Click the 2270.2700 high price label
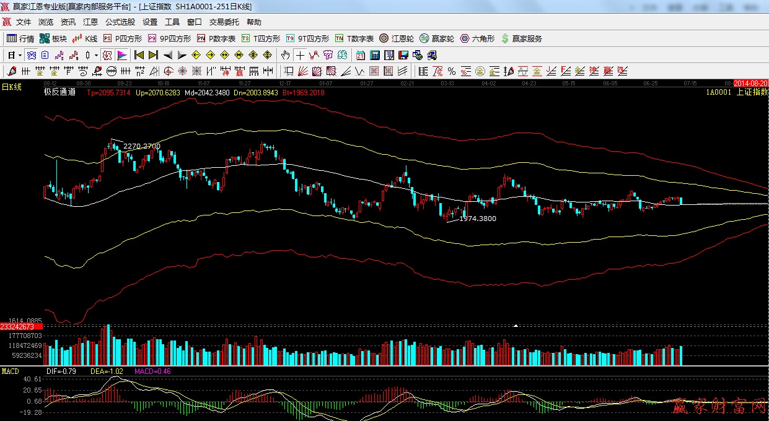769x421 pixels. pyautogui.click(x=142, y=146)
